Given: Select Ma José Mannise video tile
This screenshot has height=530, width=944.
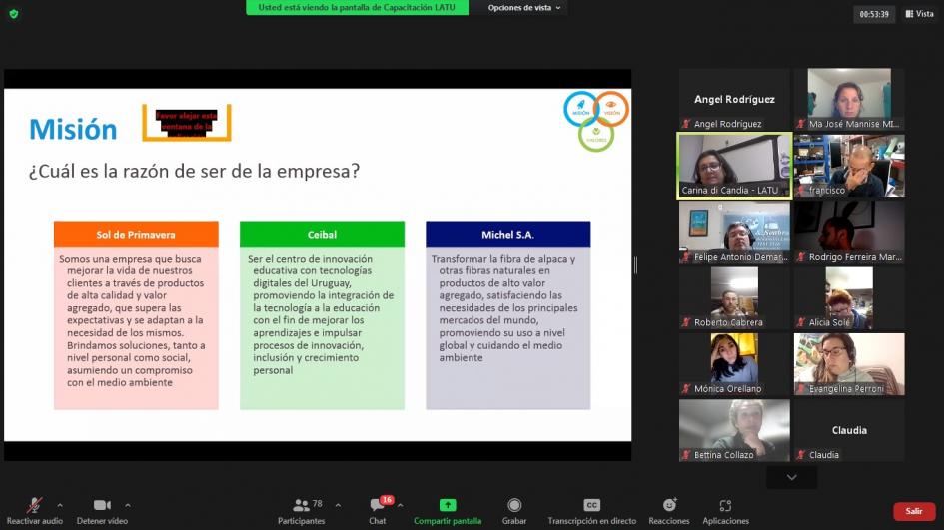Looking at the screenshot, I should pos(849,99).
